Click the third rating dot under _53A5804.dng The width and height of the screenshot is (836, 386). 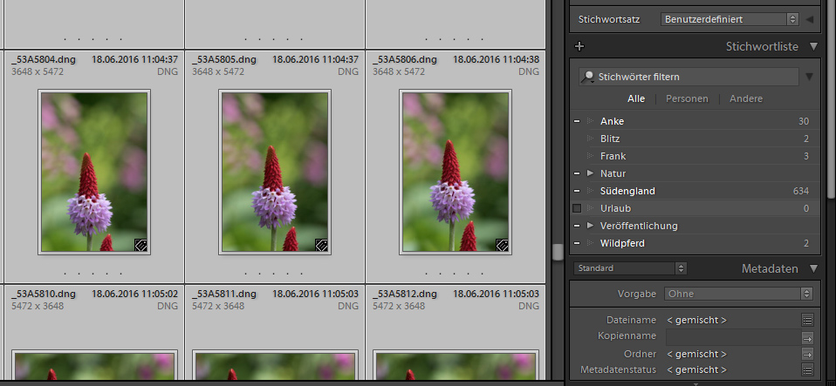pyautogui.click(x=93, y=274)
